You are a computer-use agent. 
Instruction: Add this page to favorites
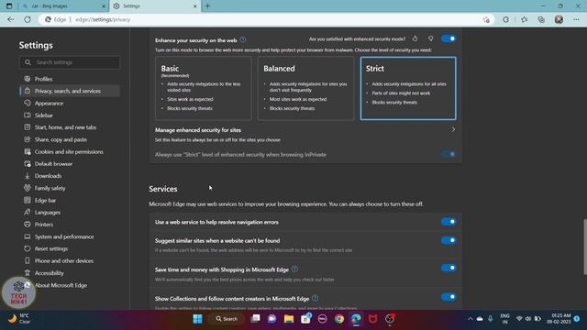486,19
